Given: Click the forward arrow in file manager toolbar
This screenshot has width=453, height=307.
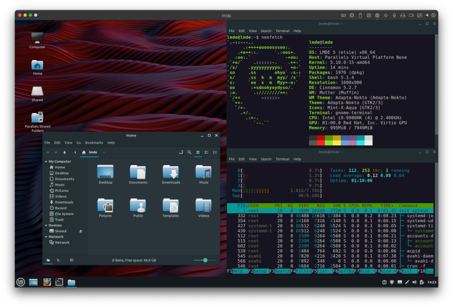Looking at the screenshot, I should tap(56, 152).
